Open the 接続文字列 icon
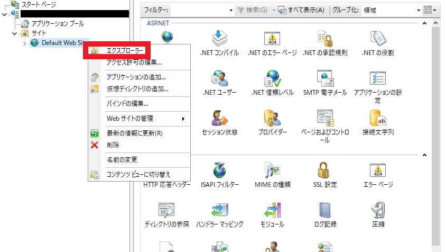Screen dimensions: 446x252 click(x=378, y=118)
